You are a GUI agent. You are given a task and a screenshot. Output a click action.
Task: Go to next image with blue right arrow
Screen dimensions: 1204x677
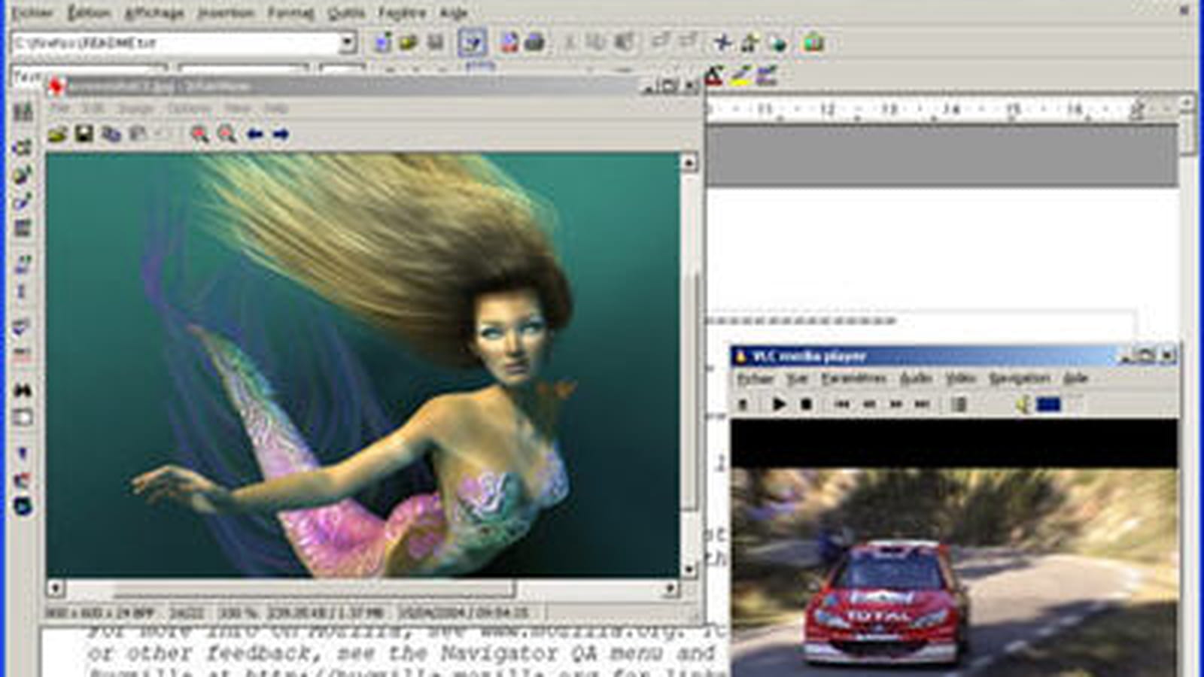click(x=281, y=134)
